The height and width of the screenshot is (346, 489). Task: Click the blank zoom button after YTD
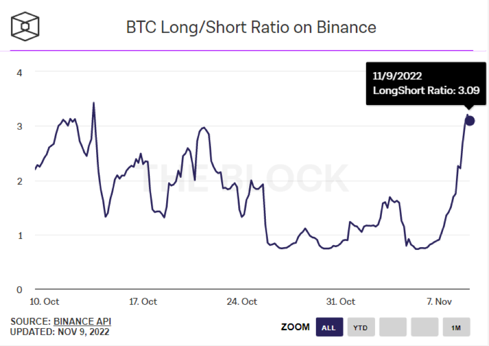click(392, 327)
